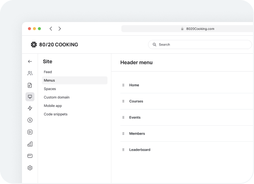This screenshot has width=254, height=184.
Task: Open the Analytics bar chart icon
Action: (30, 144)
